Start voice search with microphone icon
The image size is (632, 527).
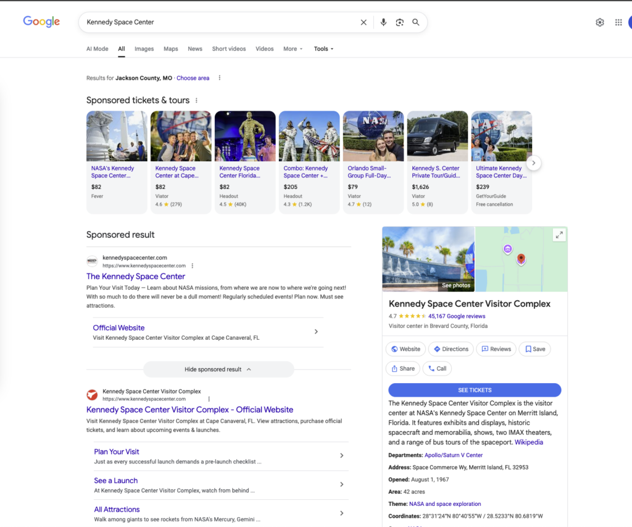pos(383,22)
